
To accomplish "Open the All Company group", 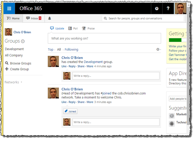I will tap(14, 55).
